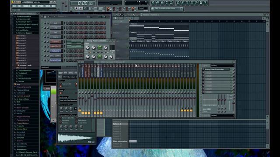Viewport: 280px width, 157px height.
Task: Expand Plugin database folder in browser
Action: (x=23, y=117)
